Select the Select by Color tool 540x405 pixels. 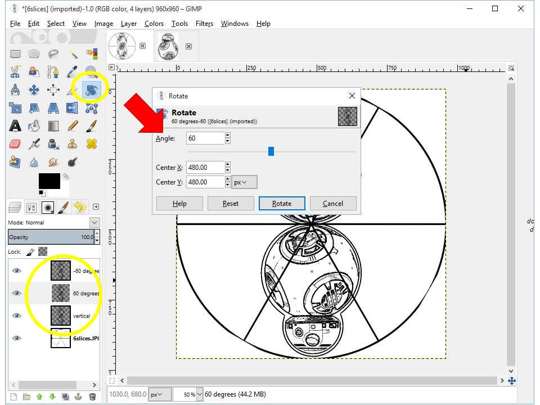coord(92,54)
